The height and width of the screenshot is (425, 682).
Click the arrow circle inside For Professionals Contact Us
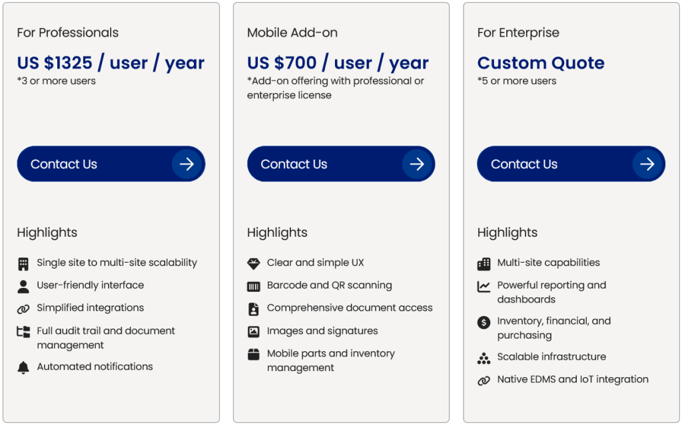coord(189,164)
